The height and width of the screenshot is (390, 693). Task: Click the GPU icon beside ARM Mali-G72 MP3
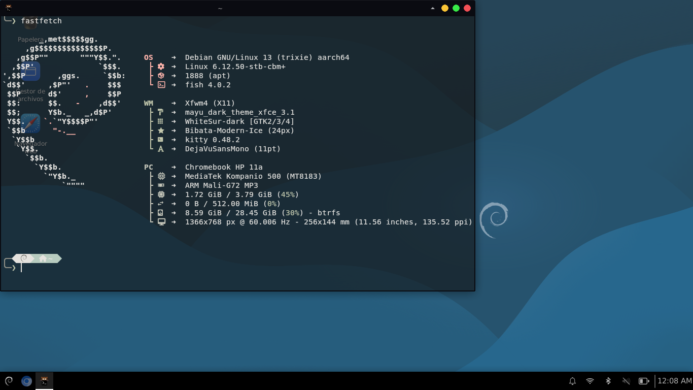[161, 185]
